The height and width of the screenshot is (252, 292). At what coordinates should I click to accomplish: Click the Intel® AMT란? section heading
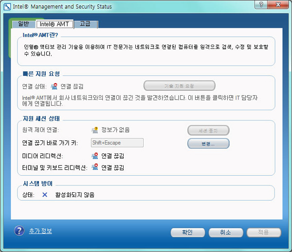point(40,35)
